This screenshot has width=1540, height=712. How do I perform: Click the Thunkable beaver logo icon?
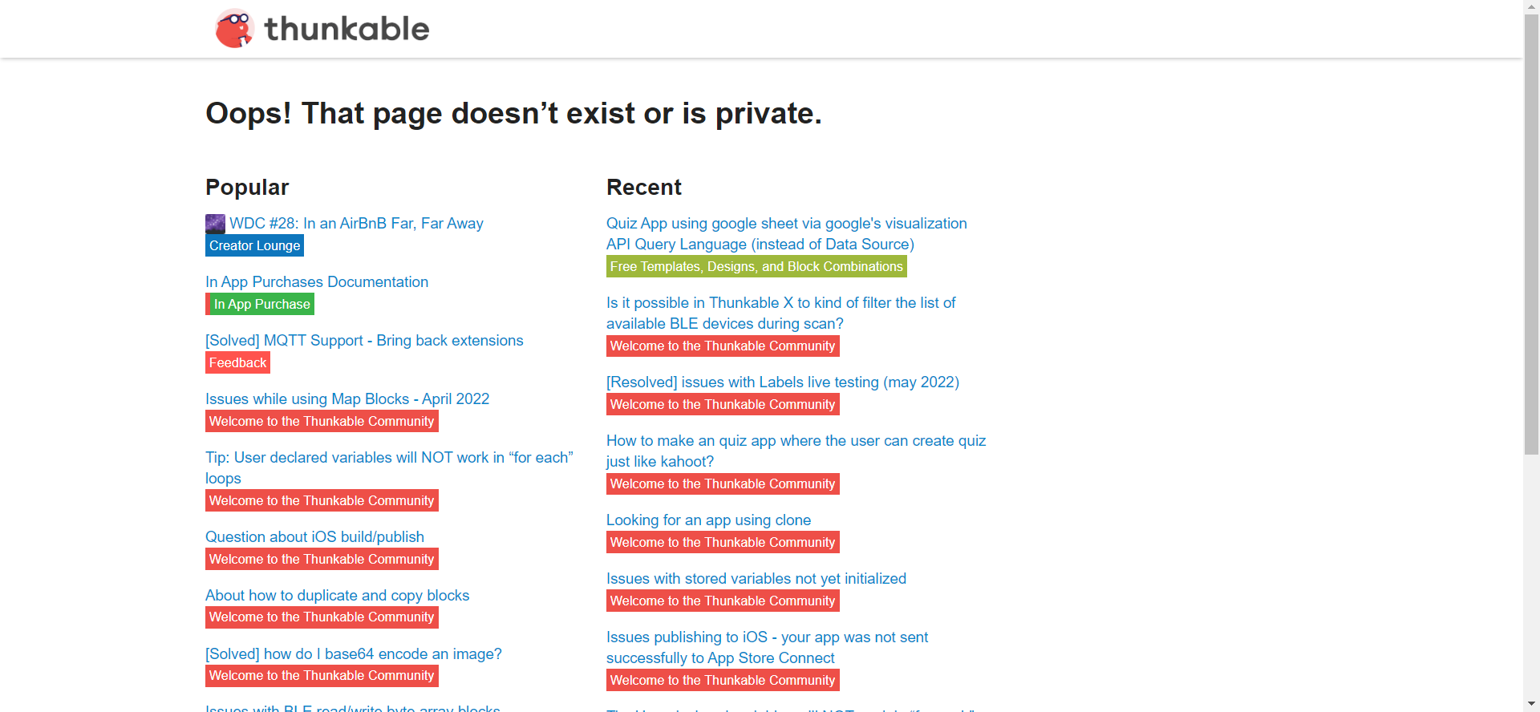234,29
